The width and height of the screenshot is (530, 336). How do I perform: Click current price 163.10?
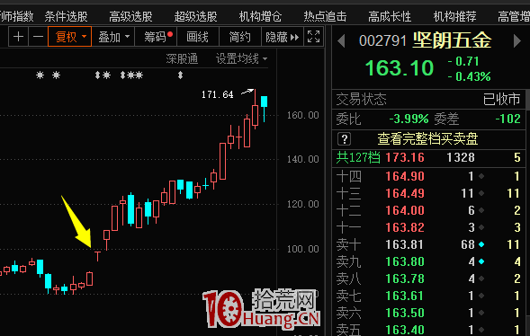[400, 67]
